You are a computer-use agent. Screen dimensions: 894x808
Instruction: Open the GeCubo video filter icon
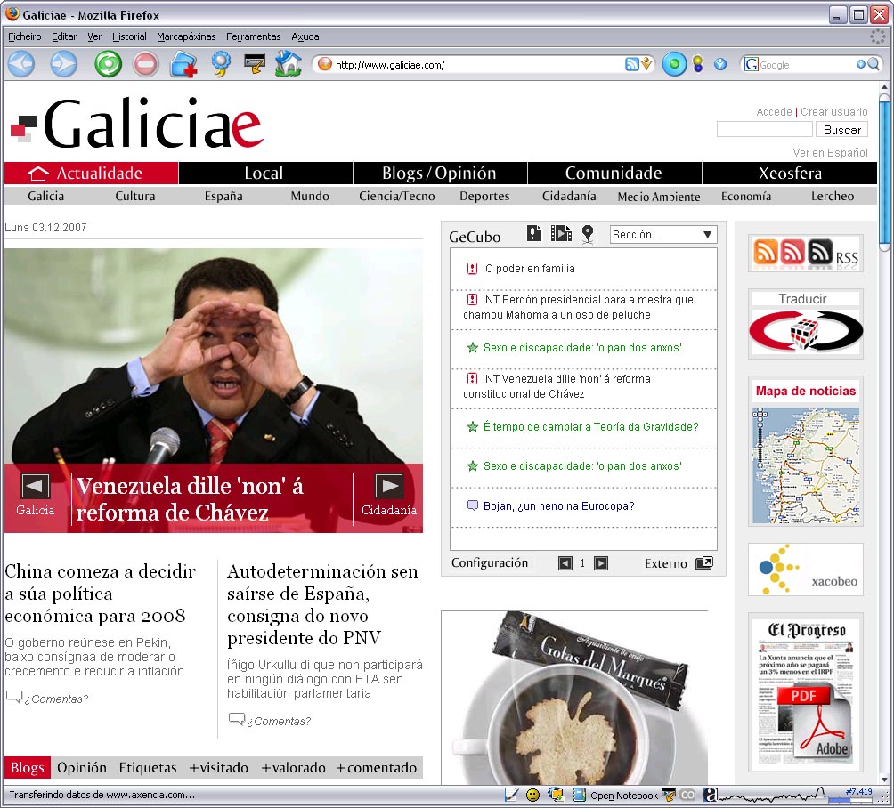(561, 233)
